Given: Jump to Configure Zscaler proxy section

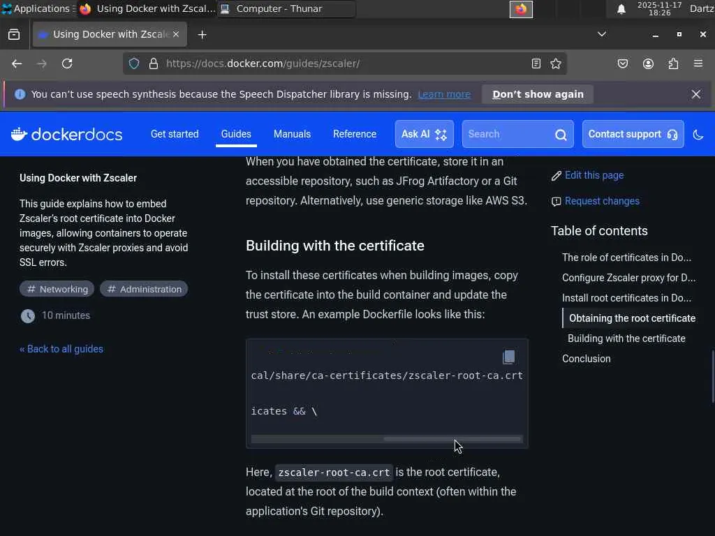Looking at the screenshot, I should coord(628,278).
